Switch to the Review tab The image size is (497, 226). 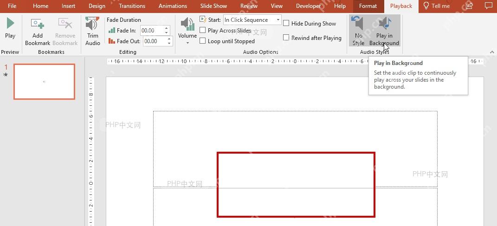[249, 6]
